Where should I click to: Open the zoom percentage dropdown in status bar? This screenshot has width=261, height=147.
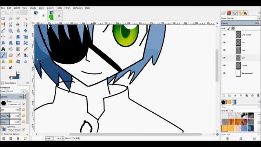point(63,138)
